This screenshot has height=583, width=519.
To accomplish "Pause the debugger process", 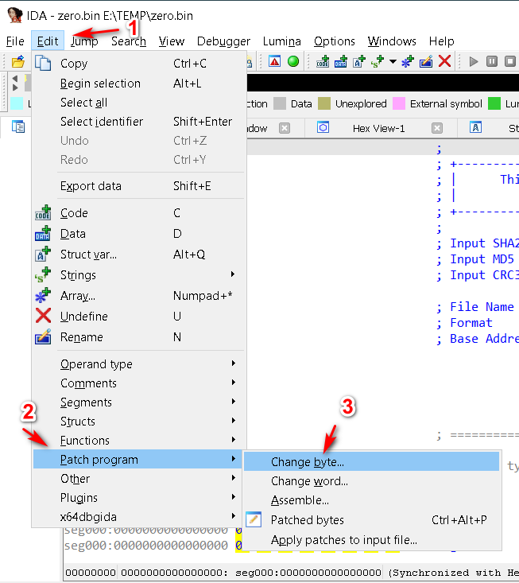I will pyautogui.click(x=492, y=61).
